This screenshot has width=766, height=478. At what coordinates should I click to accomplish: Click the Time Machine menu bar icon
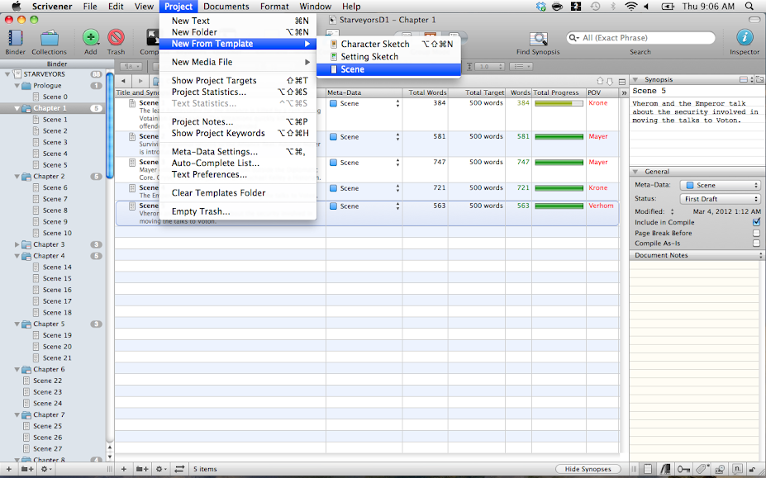click(x=595, y=7)
